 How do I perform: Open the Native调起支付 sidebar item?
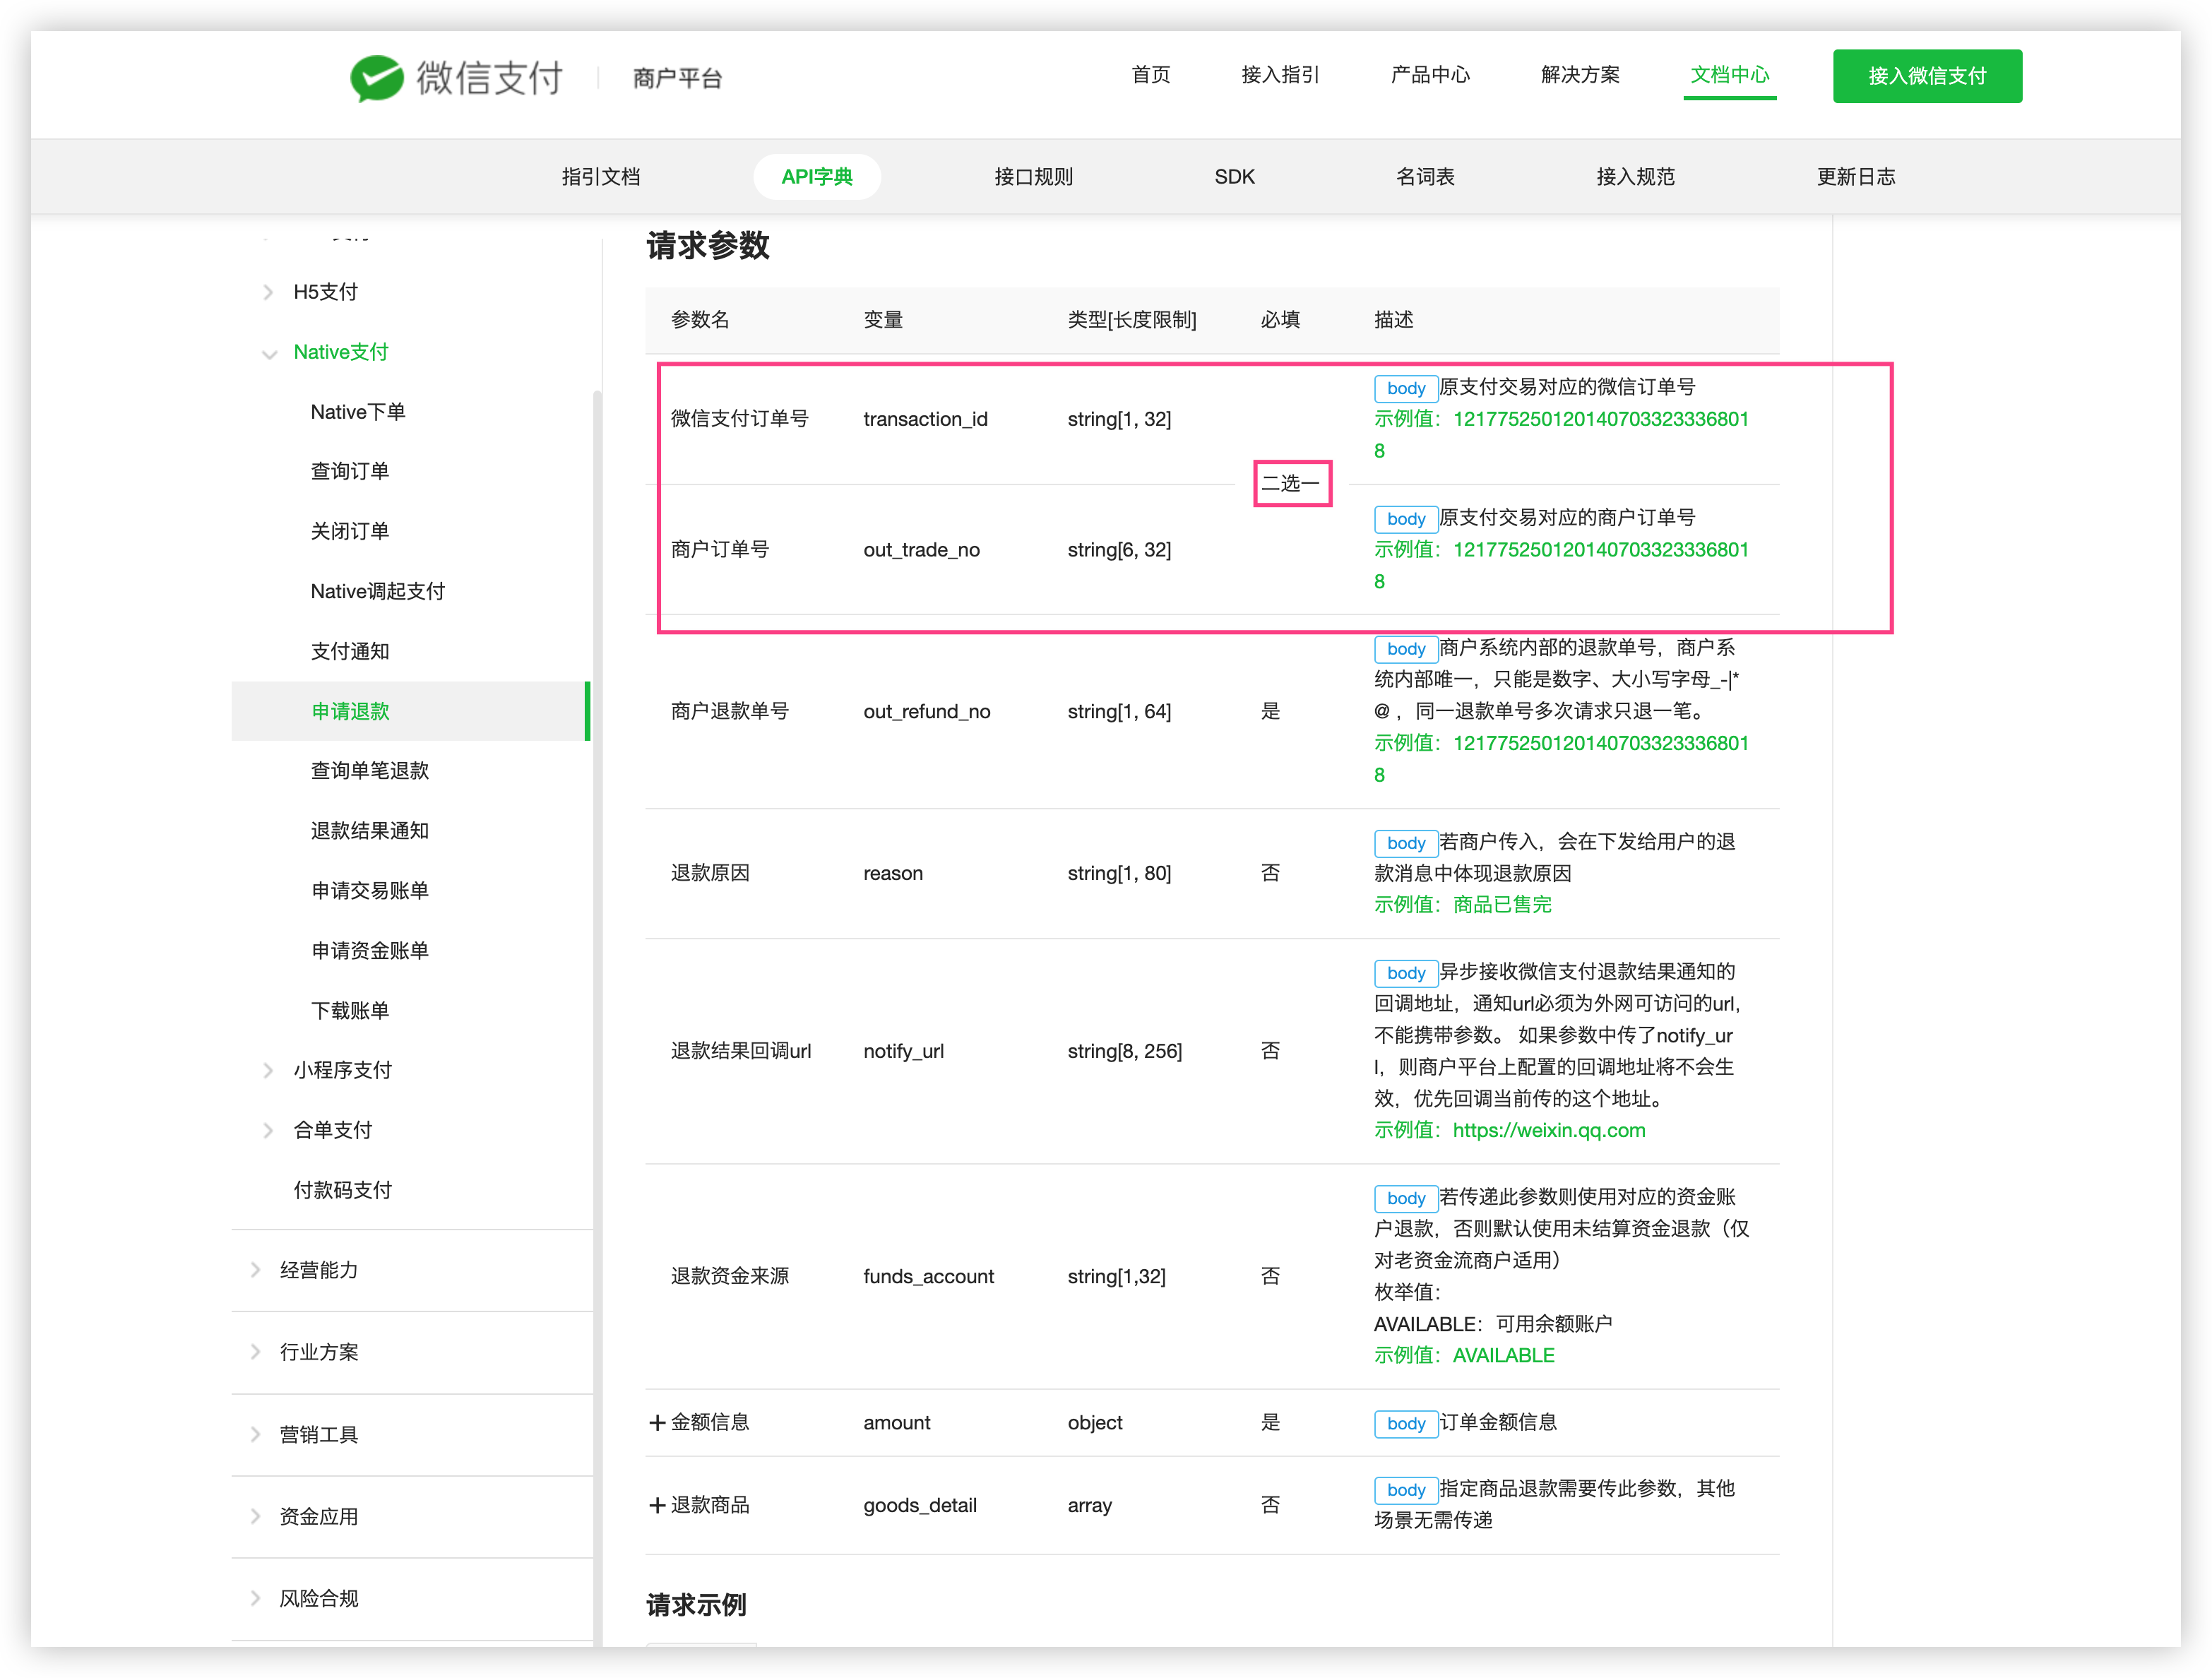378,591
